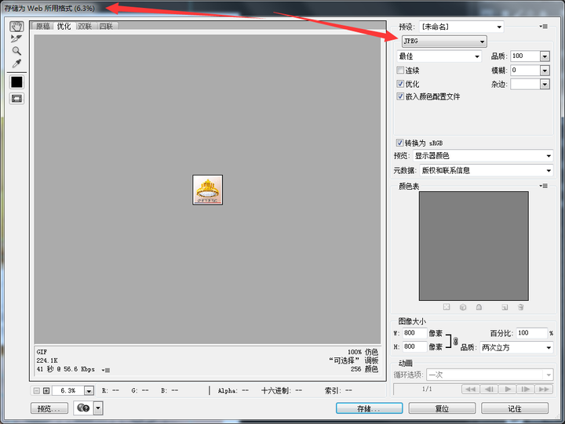The image size is (565, 424).
Task: Click the last frame animation button
Action: (x=544, y=389)
